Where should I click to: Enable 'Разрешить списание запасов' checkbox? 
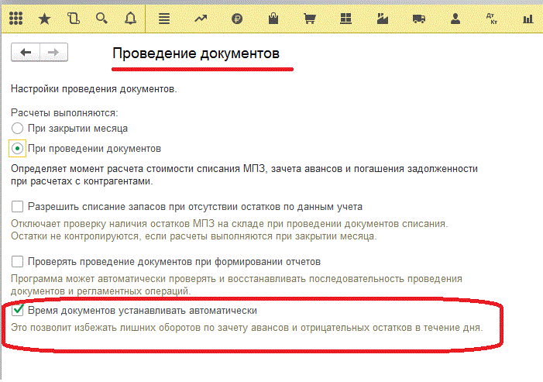pyautogui.click(x=17, y=207)
